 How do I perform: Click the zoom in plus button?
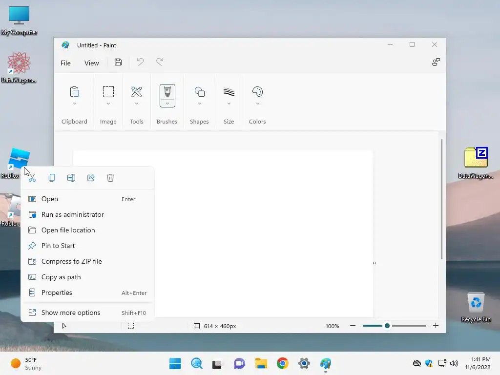436,326
